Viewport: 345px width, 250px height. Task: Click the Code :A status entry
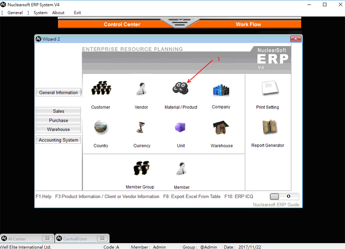(x=111, y=247)
